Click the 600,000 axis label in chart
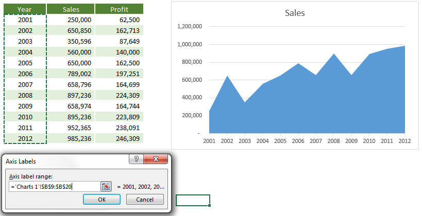This screenshot has height=216, width=422. [x=192, y=80]
